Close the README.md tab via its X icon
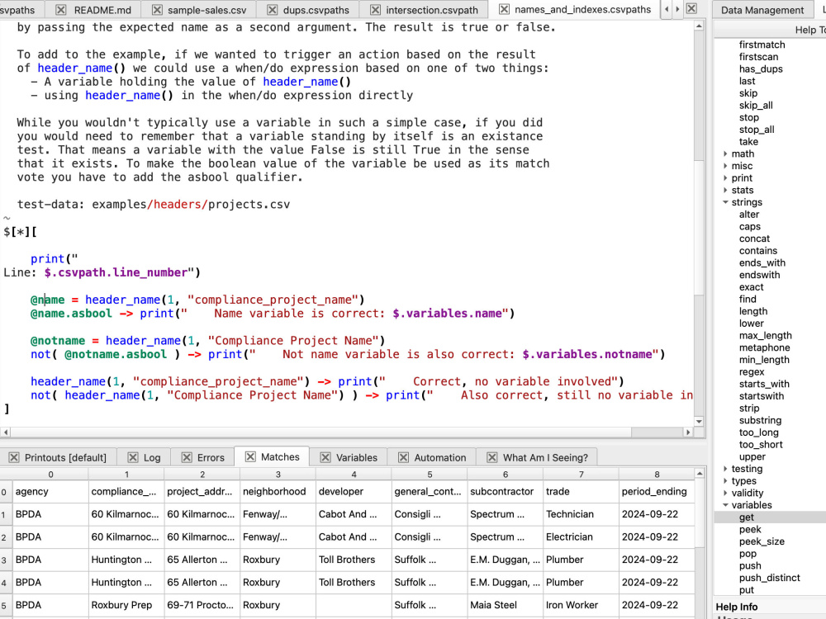The image size is (826, 619). tap(61, 10)
